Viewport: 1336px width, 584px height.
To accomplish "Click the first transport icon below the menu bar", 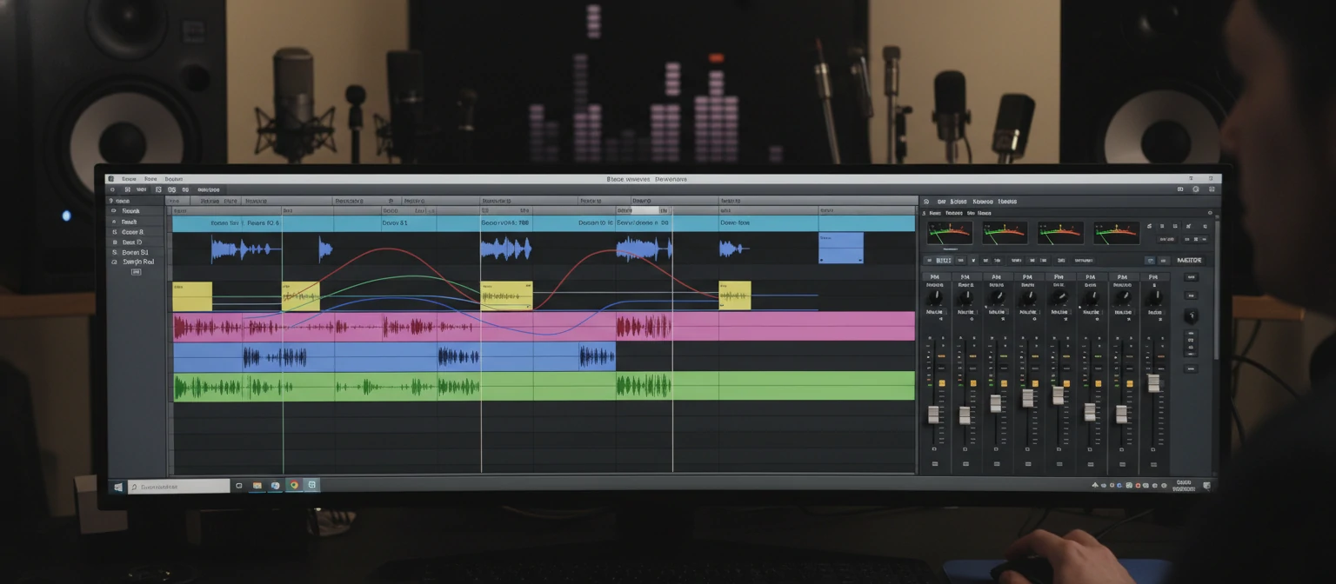I will coord(112,189).
